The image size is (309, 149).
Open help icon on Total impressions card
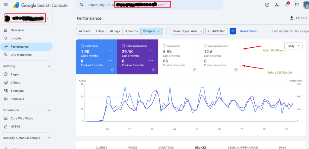(154, 70)
